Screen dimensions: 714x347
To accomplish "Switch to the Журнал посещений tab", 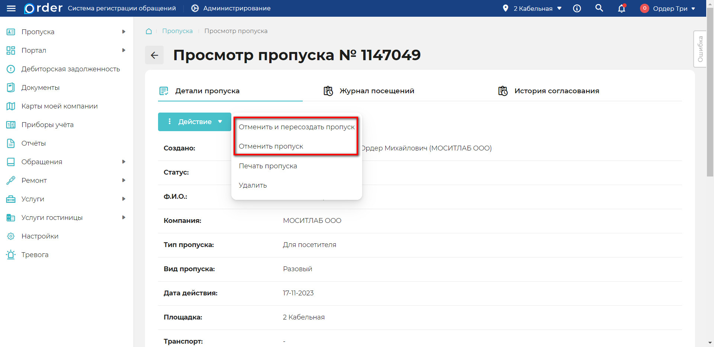I will 377,90.
